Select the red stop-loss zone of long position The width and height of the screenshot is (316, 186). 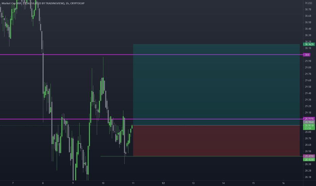tap(216, 141)
